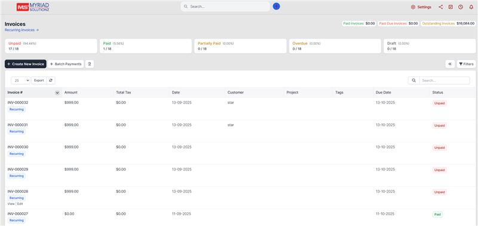478x226 pixels.
Task: Focus the table search input
Action: pyautogui.click(x=445, y=81)
